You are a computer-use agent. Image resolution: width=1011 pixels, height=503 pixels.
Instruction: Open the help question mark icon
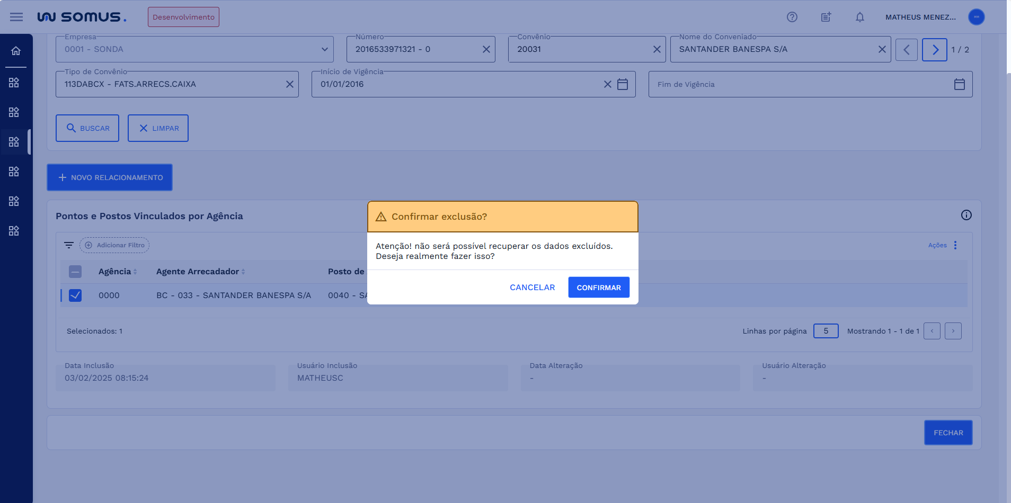click(792, 17)
